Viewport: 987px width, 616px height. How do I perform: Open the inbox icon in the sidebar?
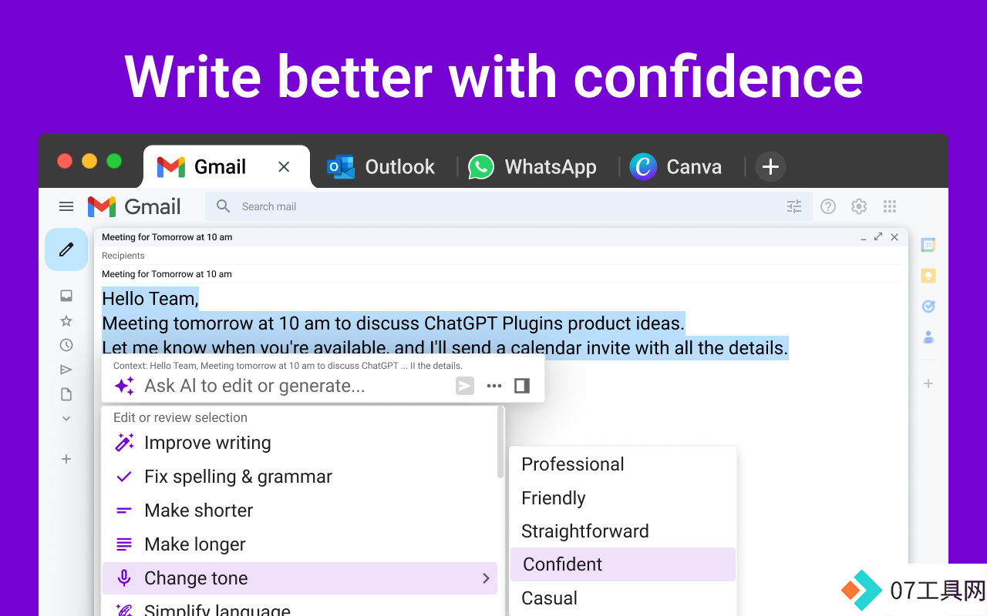[x=66, y=296]
